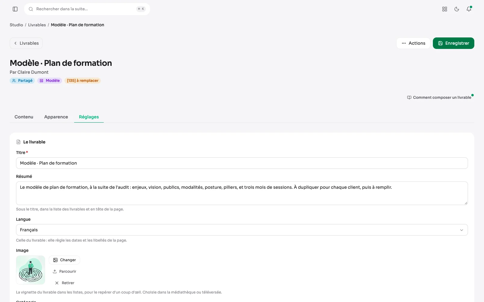Viewport: 484px width, 302px height.
Task: Toggle the sidebar panel icon
Action: (15, 9)
